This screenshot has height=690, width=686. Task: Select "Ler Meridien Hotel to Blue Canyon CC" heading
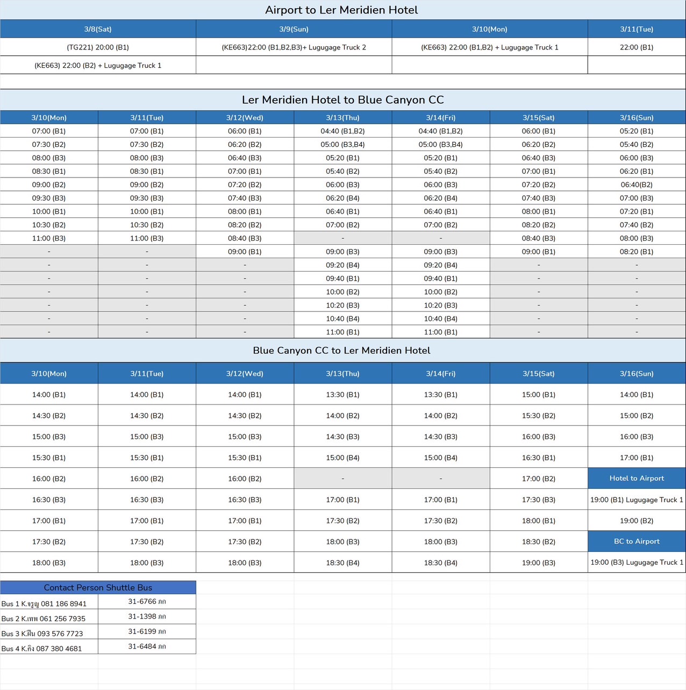click(343, 99)
